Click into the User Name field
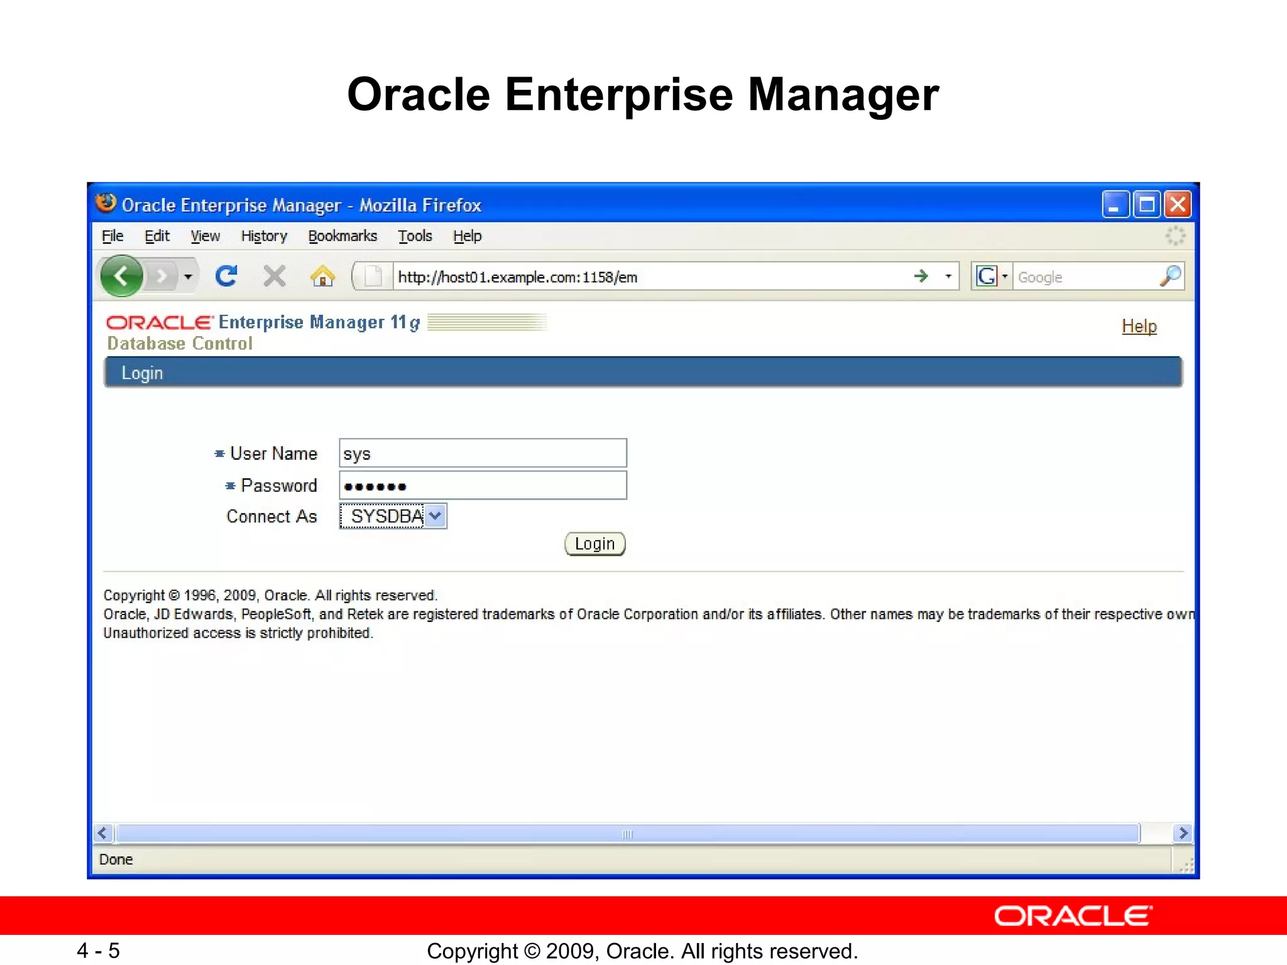 [483, 453]
